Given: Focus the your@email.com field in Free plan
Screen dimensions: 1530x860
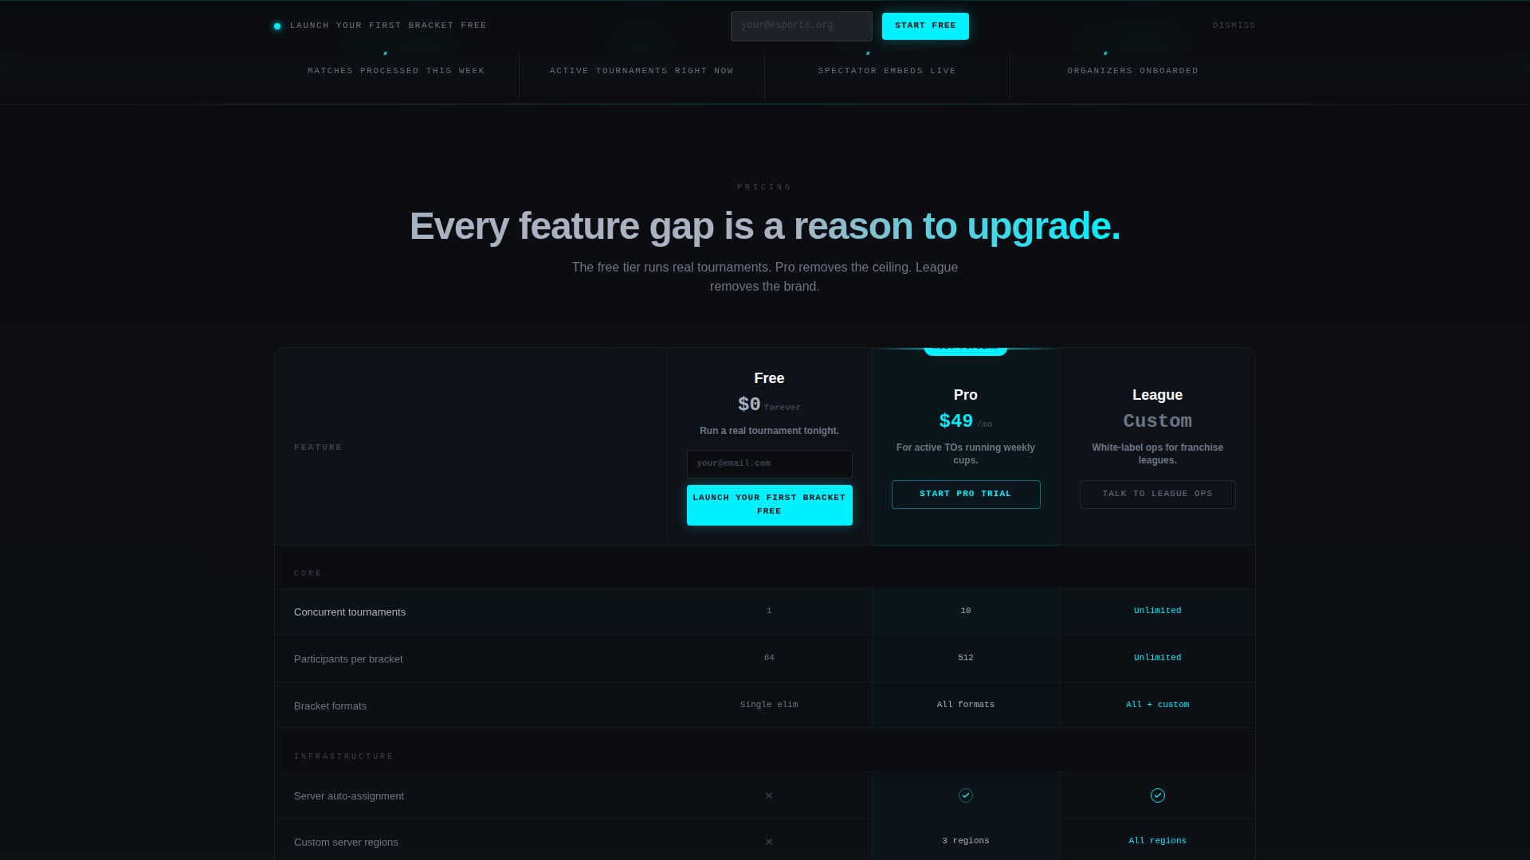Looking at the screenshot, I should click(x=769, y=463).
